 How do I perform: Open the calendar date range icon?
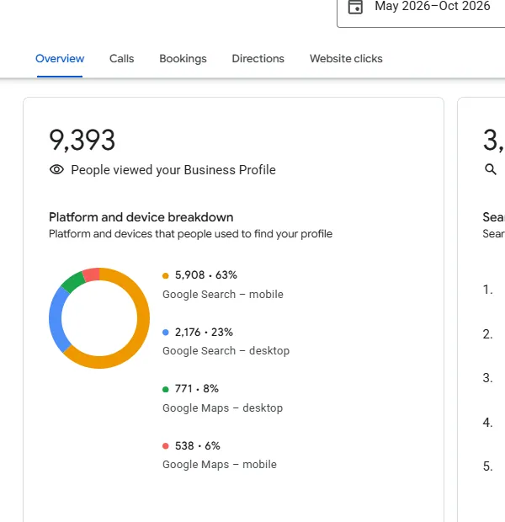coord(355,7)
